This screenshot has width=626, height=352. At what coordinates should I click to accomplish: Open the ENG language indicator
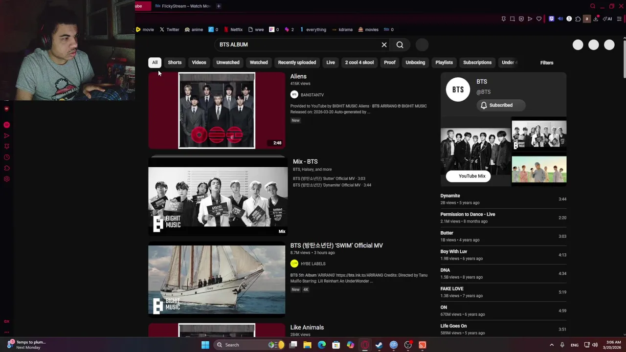(575, 345)
